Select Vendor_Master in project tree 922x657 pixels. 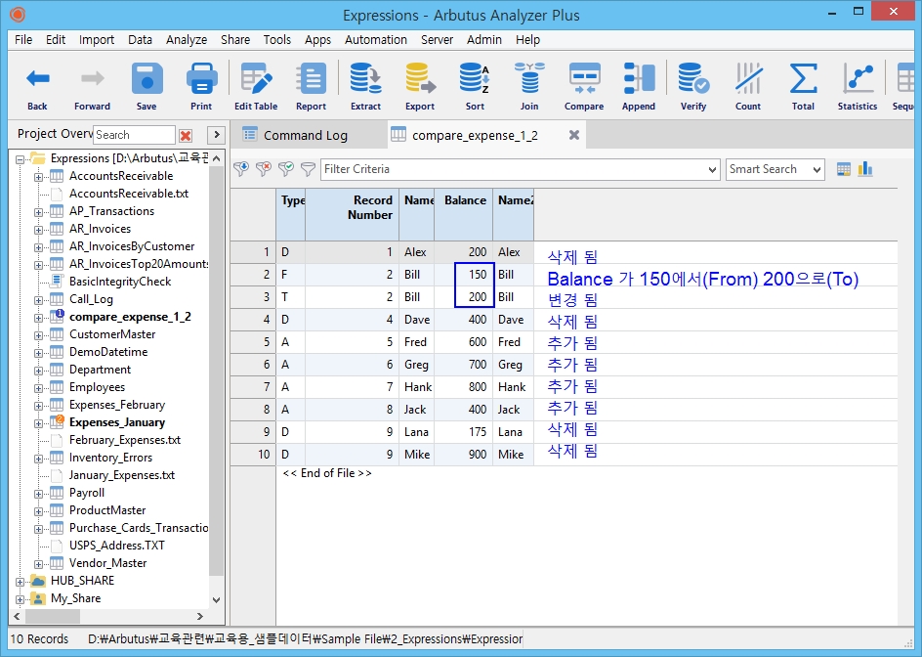[107, 563]
